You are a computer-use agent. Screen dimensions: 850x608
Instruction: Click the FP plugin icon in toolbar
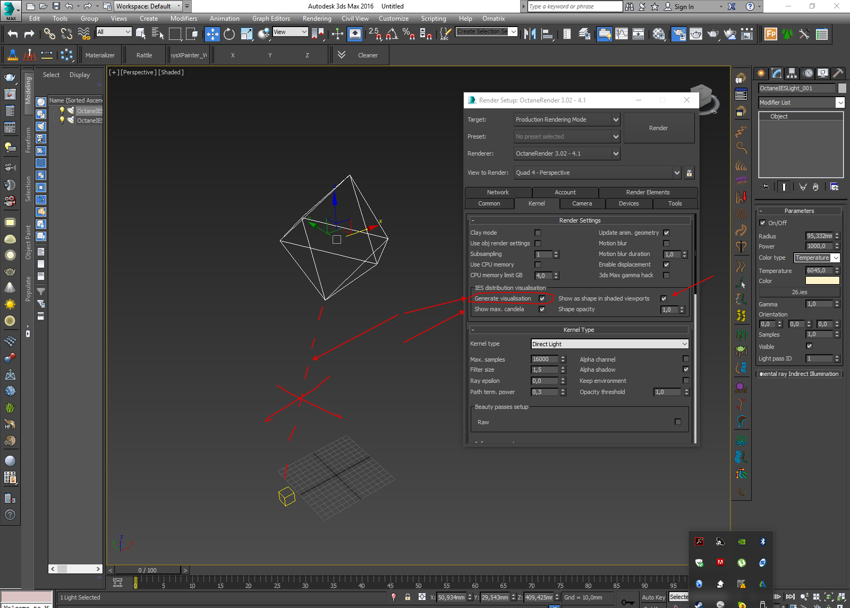pos(771,34)
